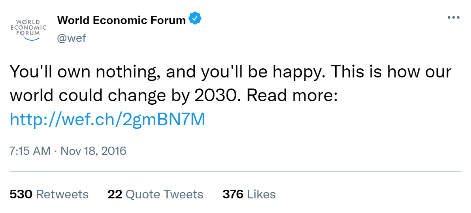
Task: Click the likes count number 376
Action: coord(233,194)
